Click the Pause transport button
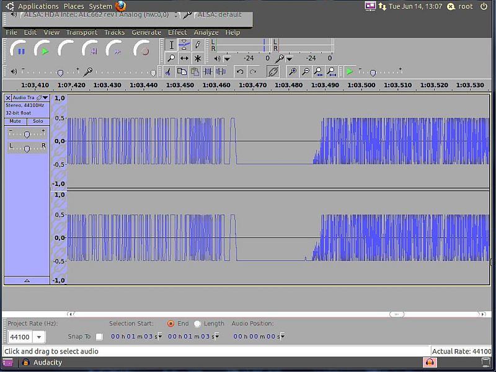The image size is (496, 372). pos(20,51)
